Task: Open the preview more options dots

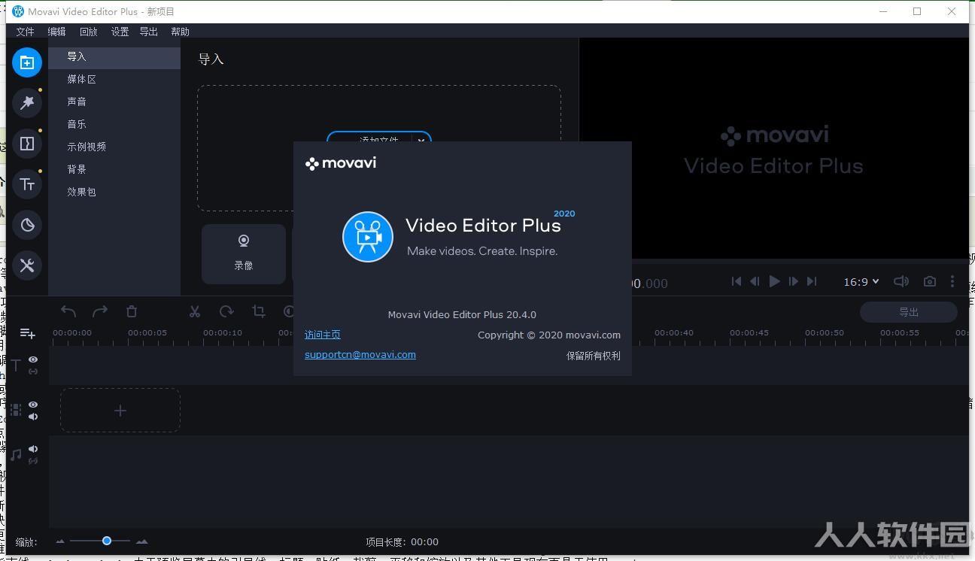Action: (x=952, y=281)
